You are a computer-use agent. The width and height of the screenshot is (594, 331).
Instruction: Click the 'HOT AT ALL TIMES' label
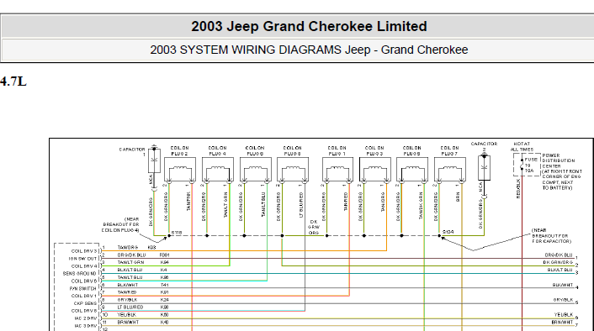click(522, 147)
